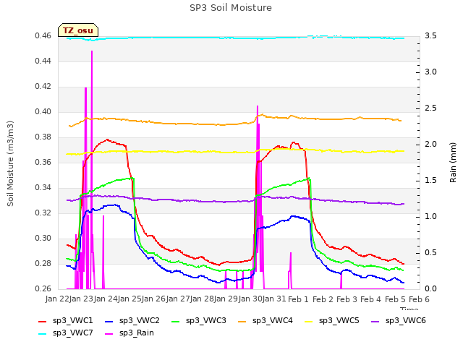The width and height of the screenshot is (463, 347).
Task: Click the orange sp3_VWC4 legend color marker
Action: pos(242,321)
